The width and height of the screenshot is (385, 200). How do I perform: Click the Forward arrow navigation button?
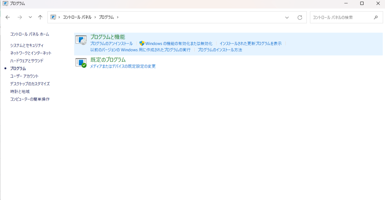coord(20,17)
